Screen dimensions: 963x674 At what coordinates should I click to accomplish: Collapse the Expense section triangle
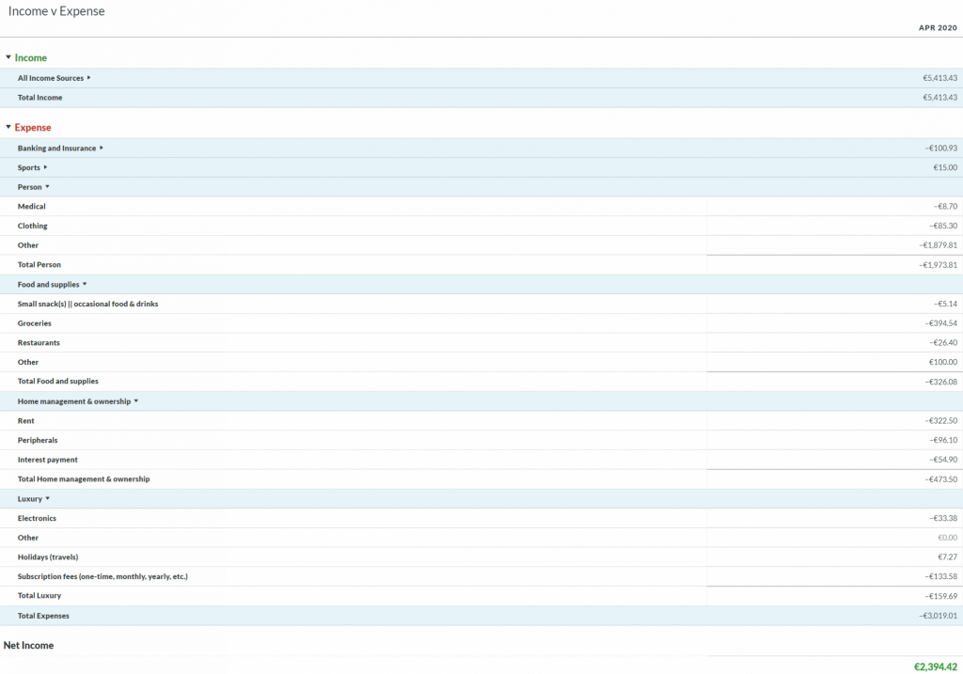point(8,128)
